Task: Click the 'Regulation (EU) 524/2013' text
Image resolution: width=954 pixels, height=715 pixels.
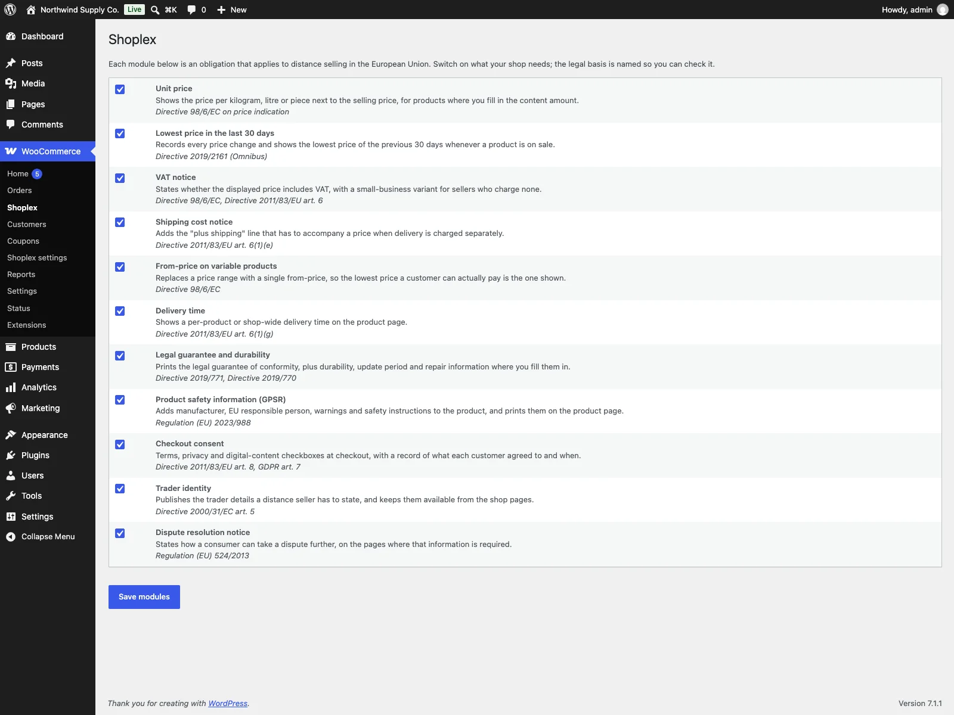Action: point(202,556)
